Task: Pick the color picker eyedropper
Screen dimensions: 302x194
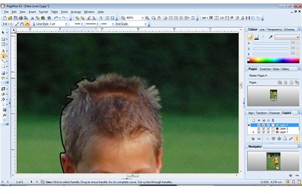Action: point(271,37)
